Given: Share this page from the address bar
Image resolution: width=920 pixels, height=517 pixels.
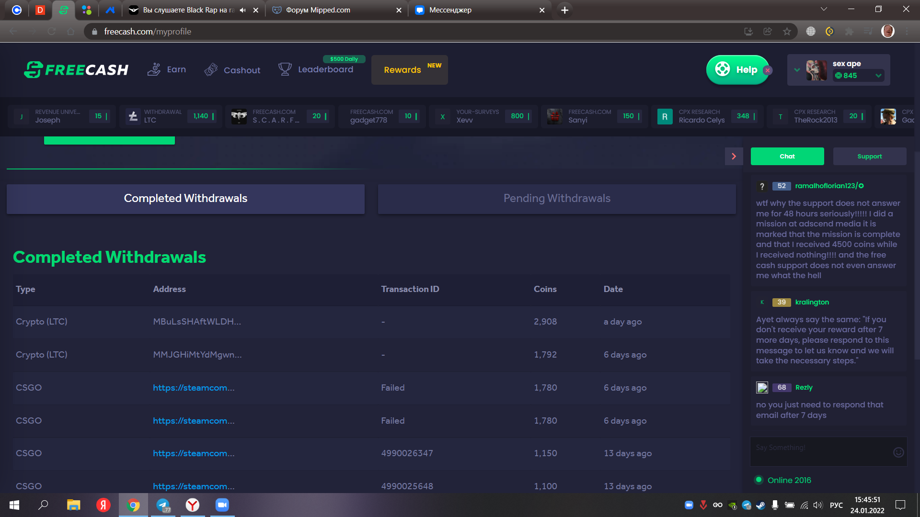Looking at the screenshot, I should [768, 32].
